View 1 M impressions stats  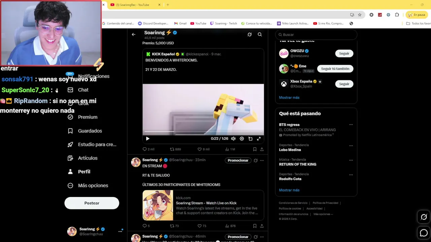tap(230, 149)
